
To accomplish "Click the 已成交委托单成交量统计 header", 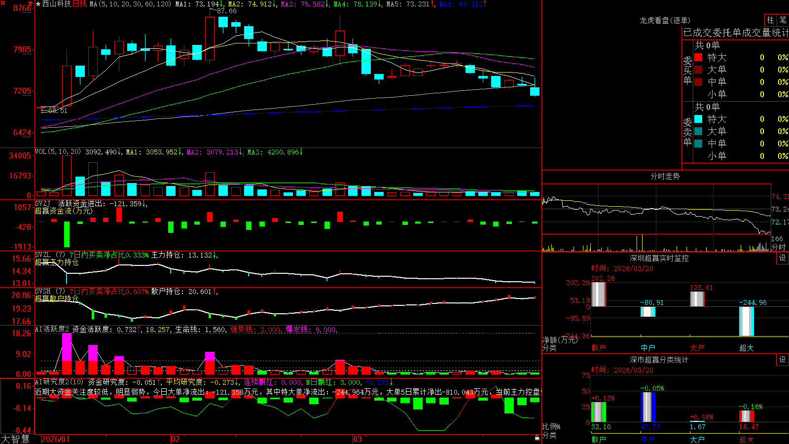I will click(736, 33).
